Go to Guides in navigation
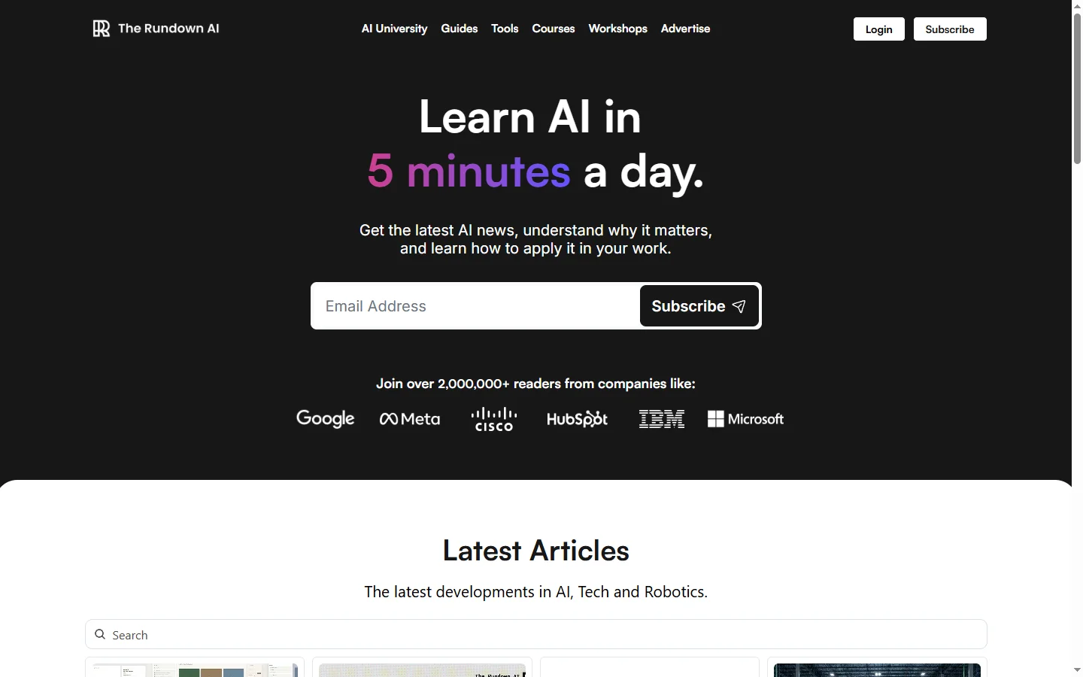Screen dimensions: 1083x677 tap(460, 29)
